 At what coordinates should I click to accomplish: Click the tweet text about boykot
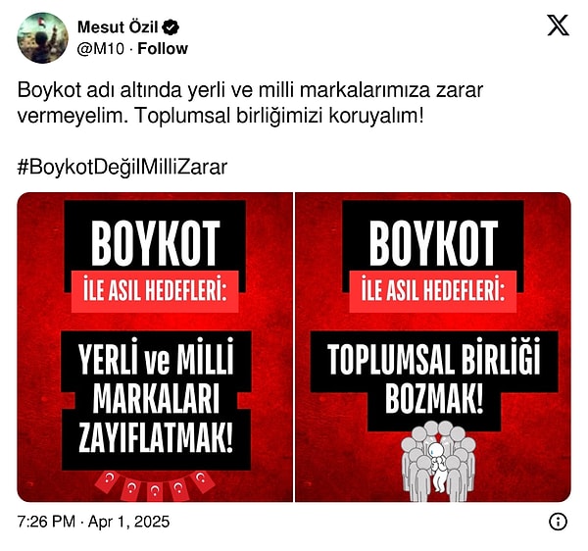pos(250,103)
